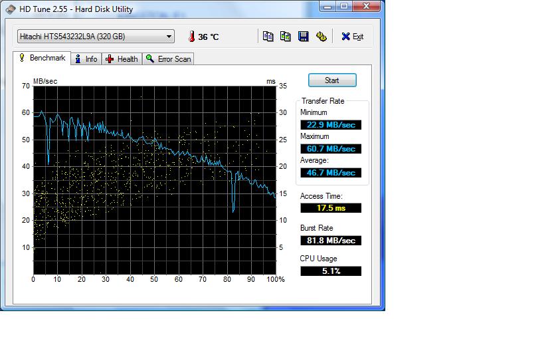Click the ms axis label on graph
The image size is (558, 349).
(271, 81)
